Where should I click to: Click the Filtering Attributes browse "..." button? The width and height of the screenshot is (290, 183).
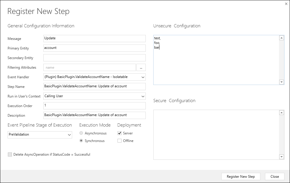point(141,67)
